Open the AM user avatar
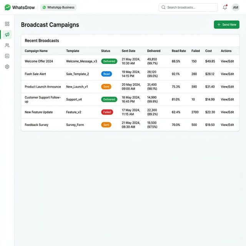The image size is (246, 246). pos(236,7)
